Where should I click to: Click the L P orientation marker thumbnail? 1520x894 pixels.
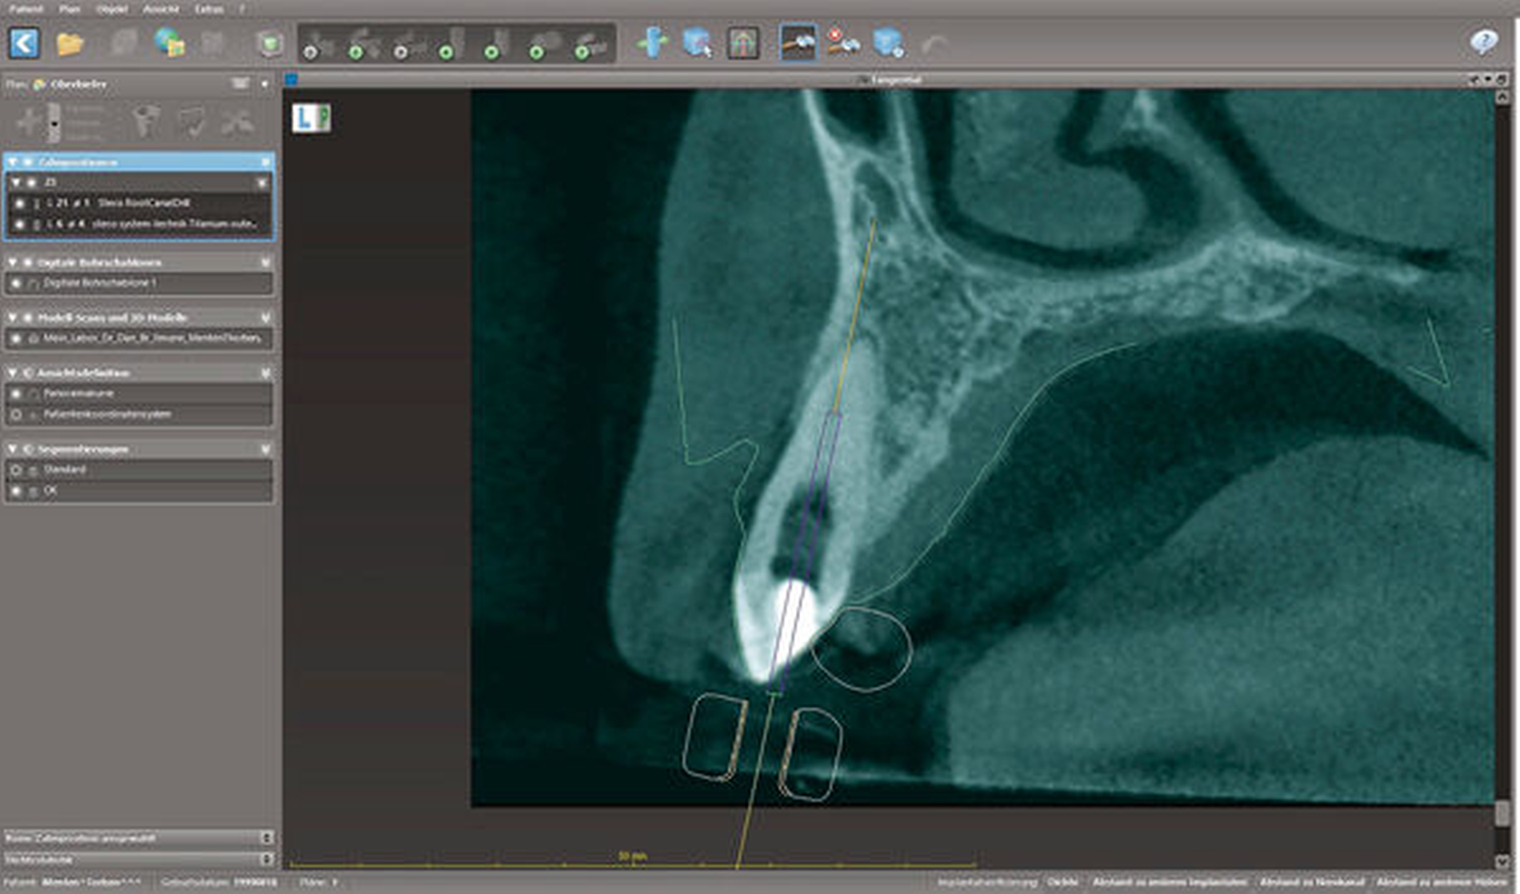pyautogui.click(x=311, y=118)
